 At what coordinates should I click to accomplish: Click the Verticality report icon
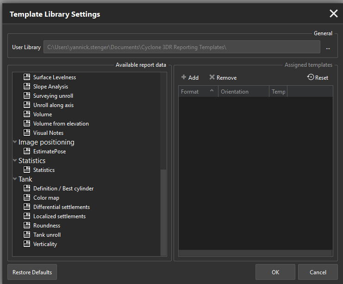click(27, 244)
